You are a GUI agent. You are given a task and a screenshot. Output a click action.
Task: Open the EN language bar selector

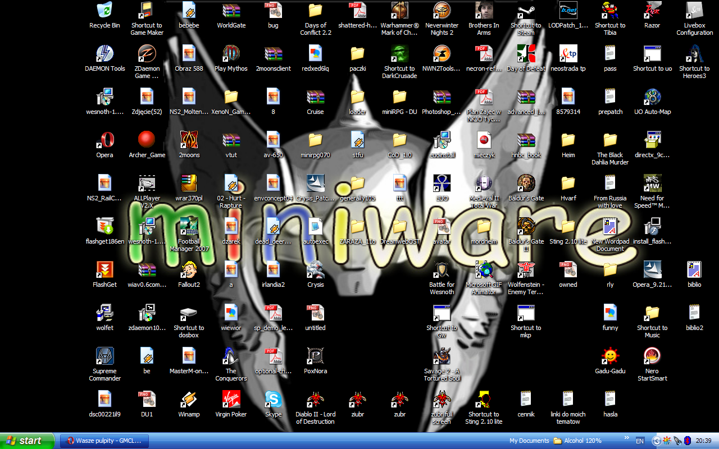[639, 441]
